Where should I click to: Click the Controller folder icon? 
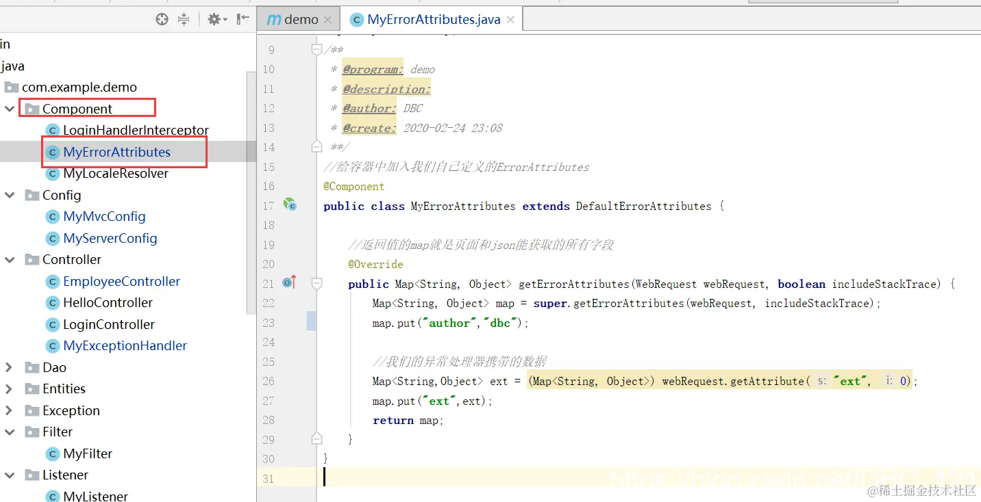32,260
